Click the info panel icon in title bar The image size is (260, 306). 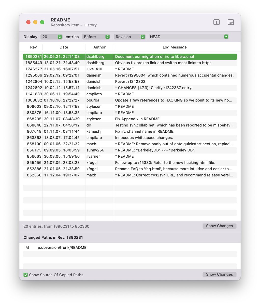(x=216, y=22)
